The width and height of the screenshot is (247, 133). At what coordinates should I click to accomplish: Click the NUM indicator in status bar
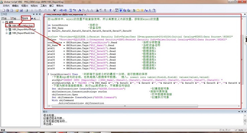pos(241,130)
